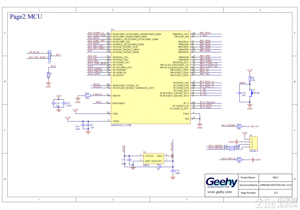Select the J3 two-pin jumper symbol
Viewport: 300px width, 210px height.
point(48,75)
